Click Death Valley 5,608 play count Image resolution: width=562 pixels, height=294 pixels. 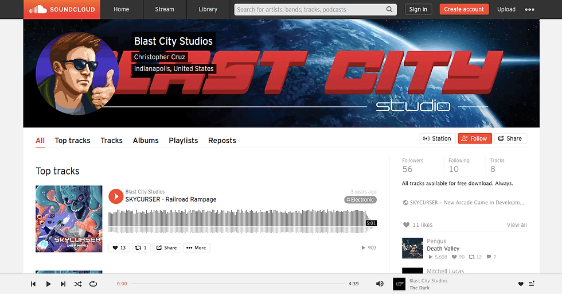[438, 257]
